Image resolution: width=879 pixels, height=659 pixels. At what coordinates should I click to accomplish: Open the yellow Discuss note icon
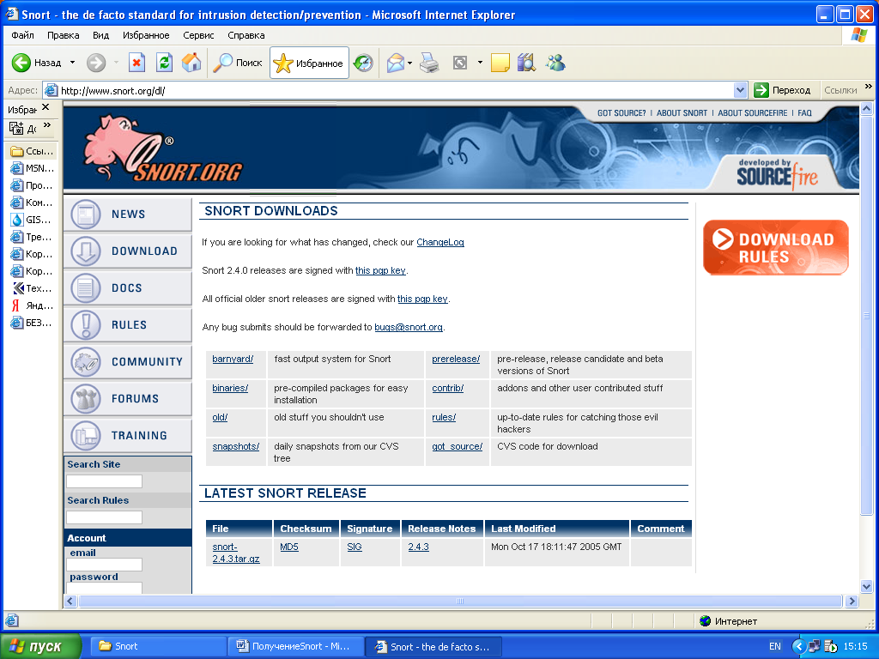[500, 63]
